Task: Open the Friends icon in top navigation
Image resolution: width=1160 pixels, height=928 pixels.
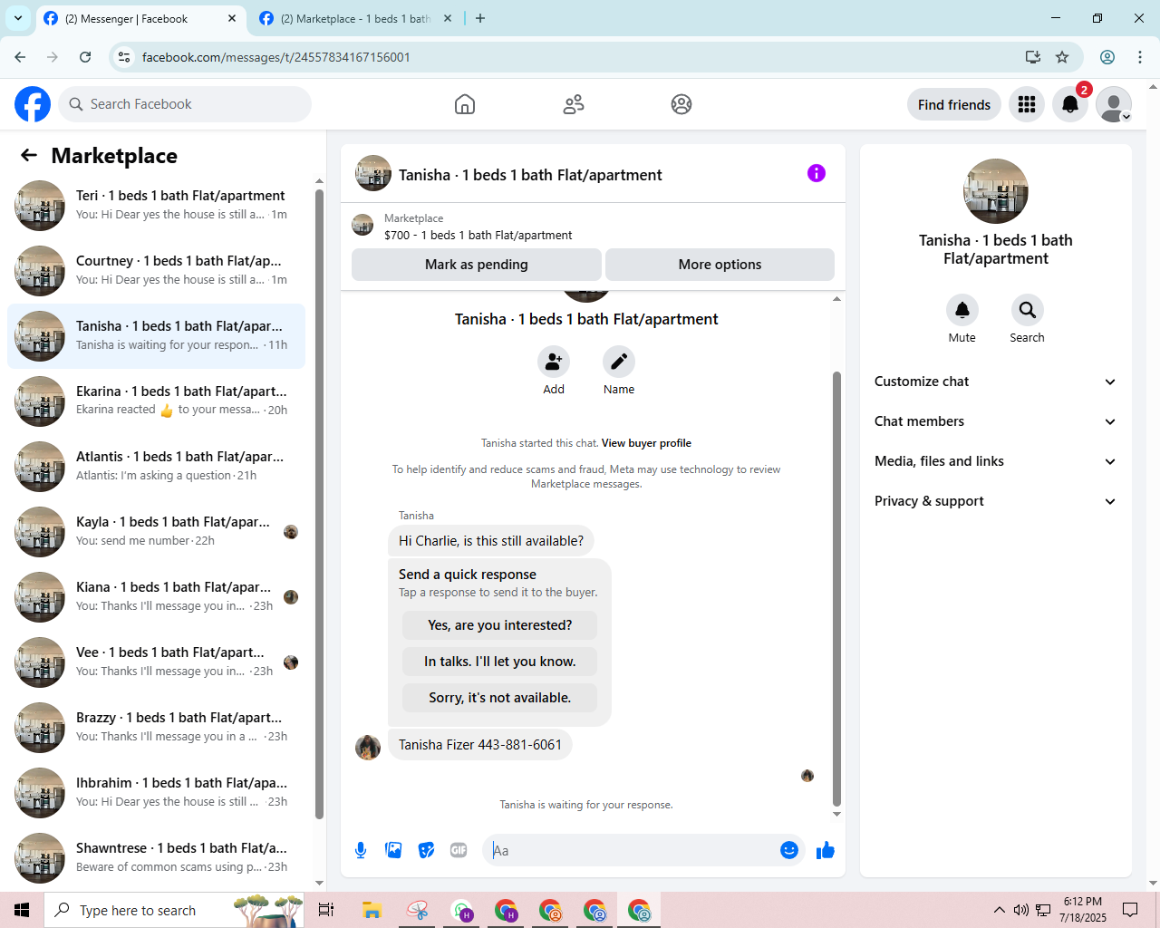Action: click(574, 104)
